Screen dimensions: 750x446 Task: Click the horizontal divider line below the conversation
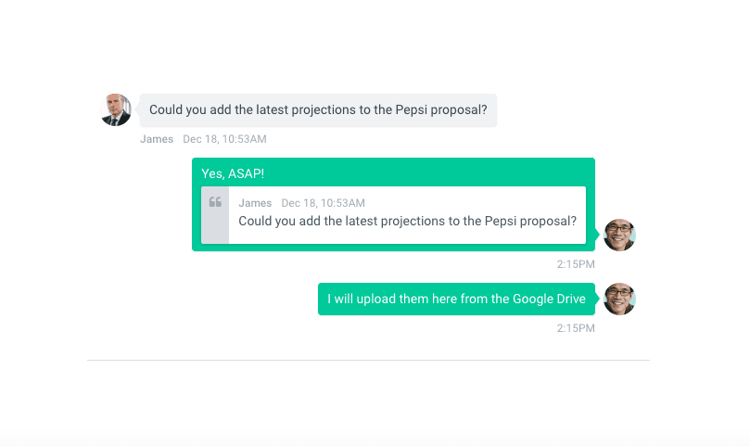point(368,360)
